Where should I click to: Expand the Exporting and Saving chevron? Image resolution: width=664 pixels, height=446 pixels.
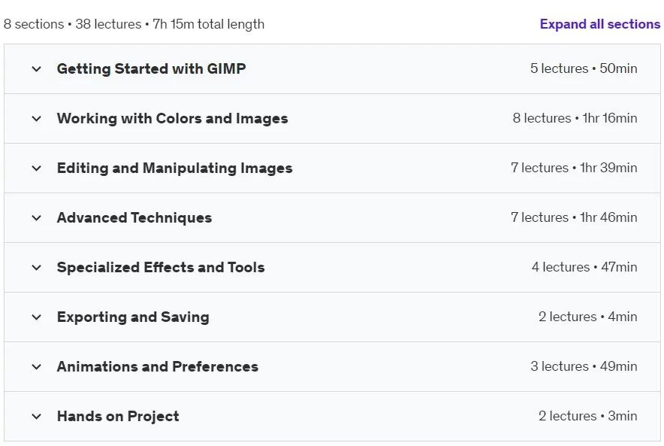pyautogui.click(x=36, y=317)
